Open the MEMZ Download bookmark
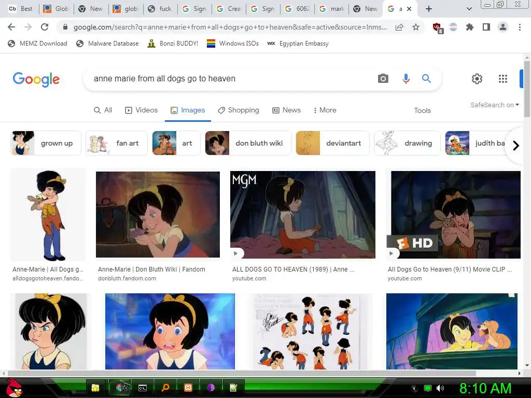Viewport: 531px width, 398px height. point(37,44)
